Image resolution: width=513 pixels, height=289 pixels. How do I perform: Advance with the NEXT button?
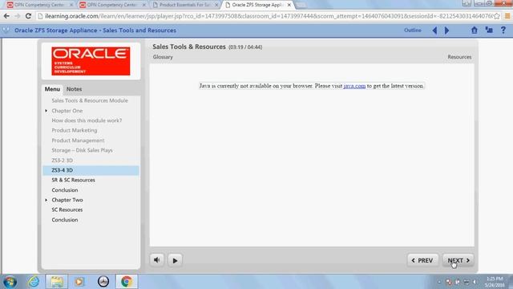pyautogui.click(x=458, y=260)
